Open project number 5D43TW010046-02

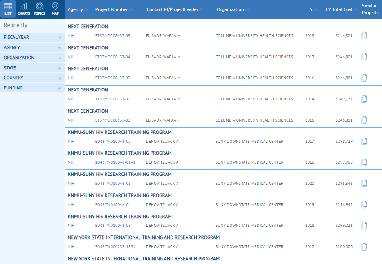pyautogui.click(x=113, y=142)
